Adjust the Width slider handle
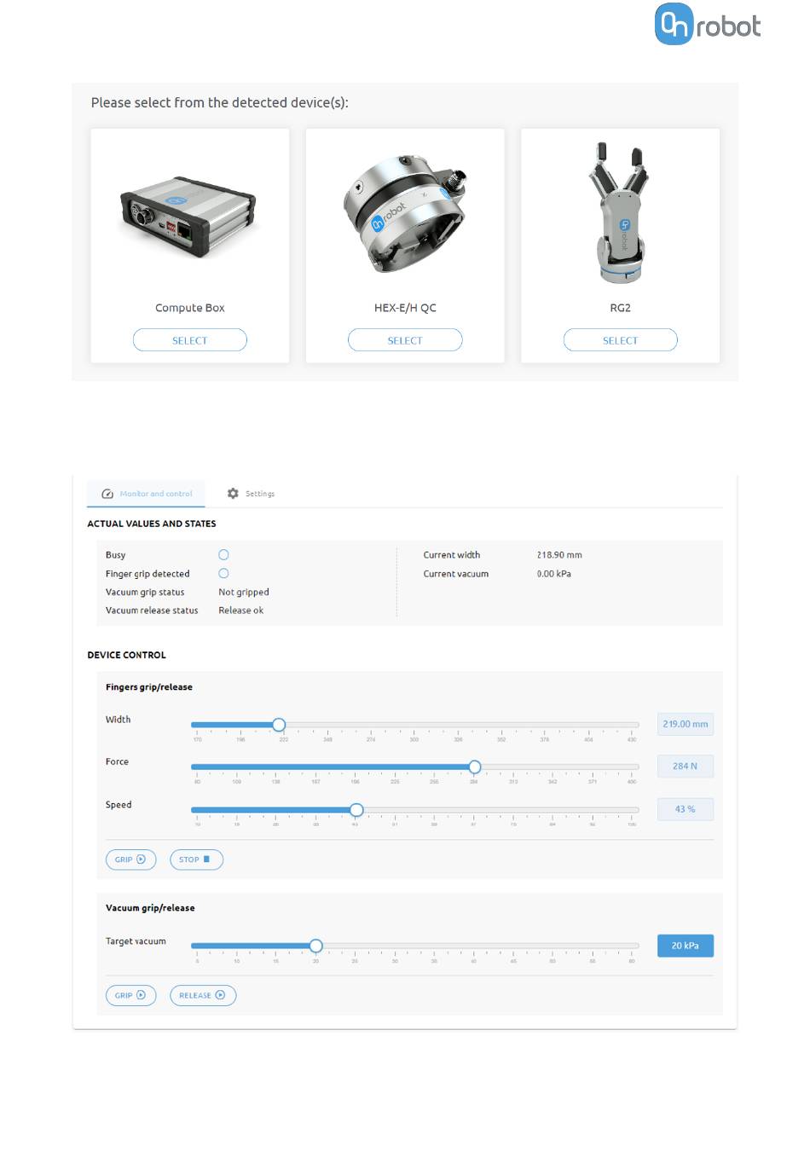 point(279,725)
